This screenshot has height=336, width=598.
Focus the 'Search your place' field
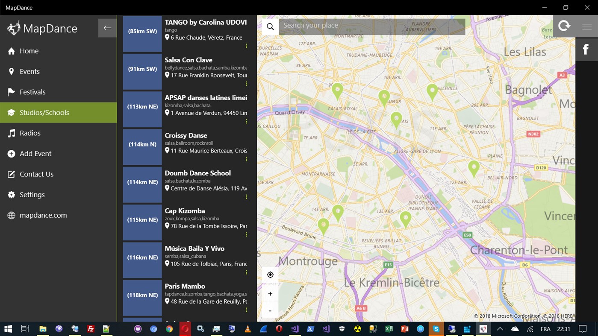[x=372, y=26]
